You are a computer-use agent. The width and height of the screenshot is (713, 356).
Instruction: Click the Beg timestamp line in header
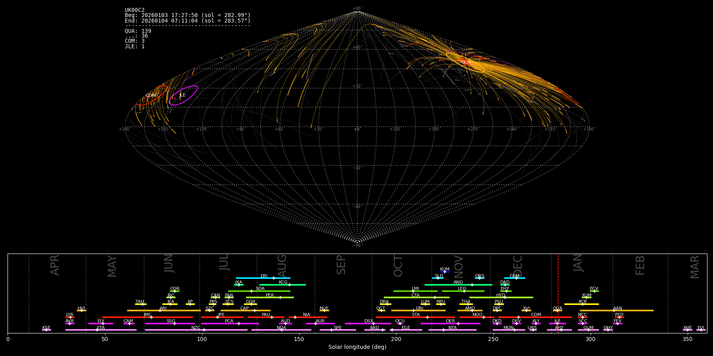[x=188, y=15]
